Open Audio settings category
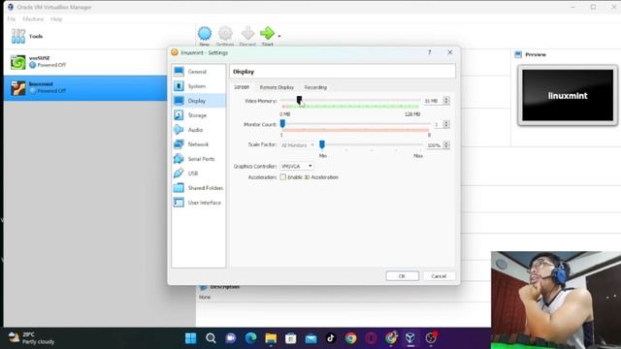This screenshot has height=349, width=621. coord(198,130)
